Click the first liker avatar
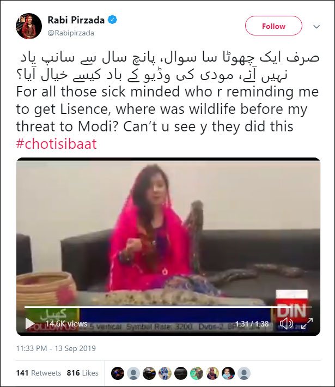 (118, 373)
